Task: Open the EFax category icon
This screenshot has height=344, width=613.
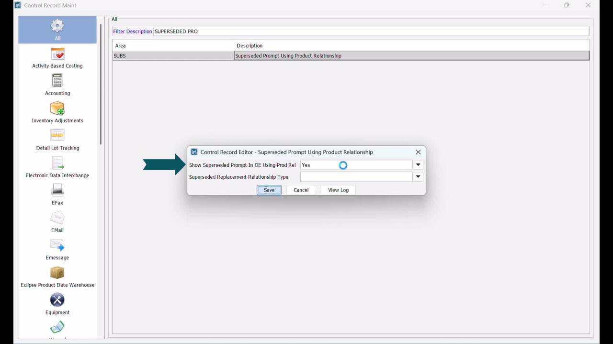Action: point(57,191)
